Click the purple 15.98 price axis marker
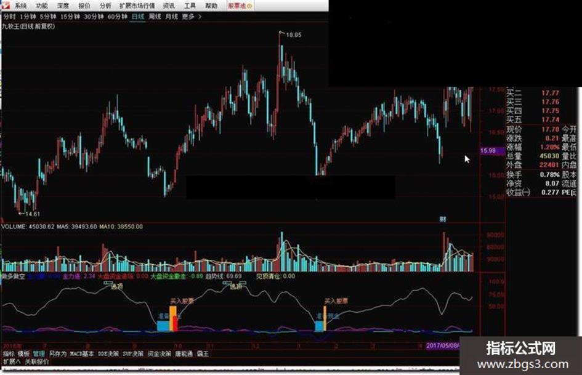 coord(492,151)
